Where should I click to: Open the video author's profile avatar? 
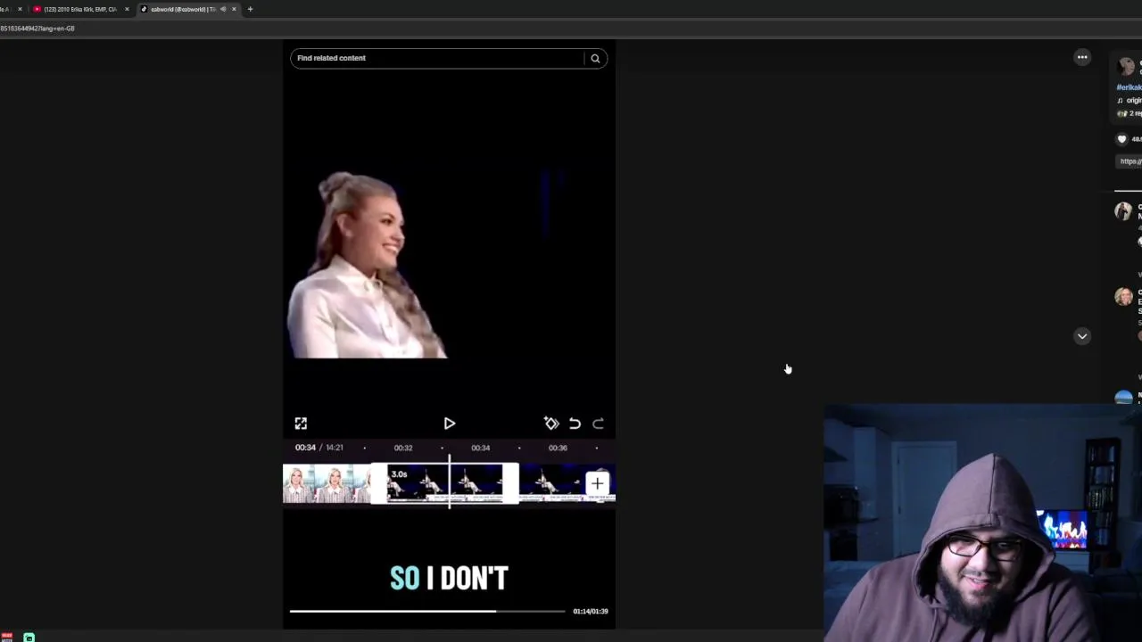1126,66
